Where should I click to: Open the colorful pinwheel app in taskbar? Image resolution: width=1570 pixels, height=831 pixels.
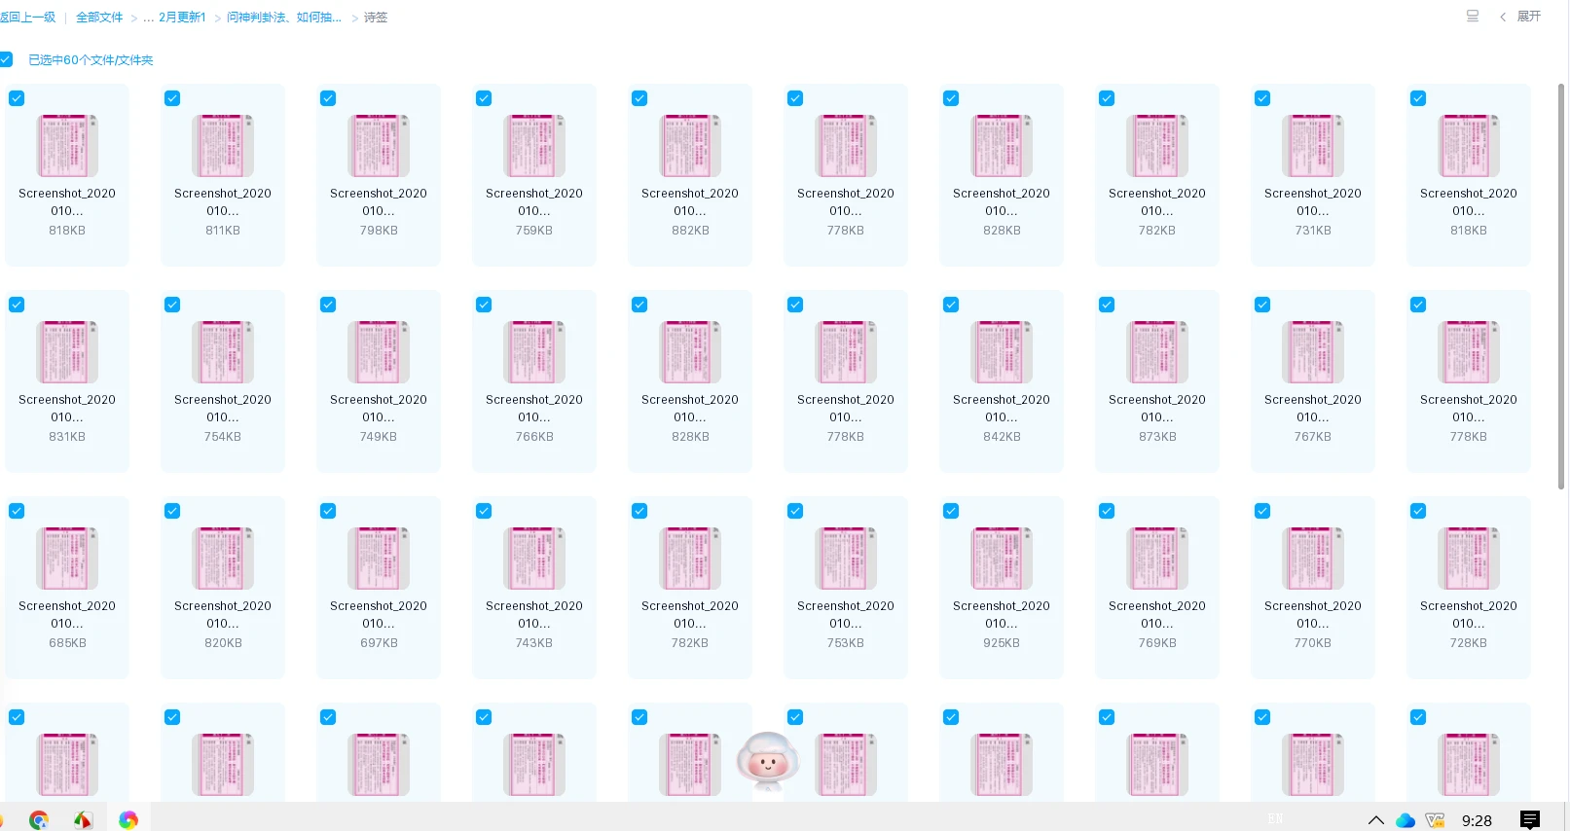pos(128,820)
